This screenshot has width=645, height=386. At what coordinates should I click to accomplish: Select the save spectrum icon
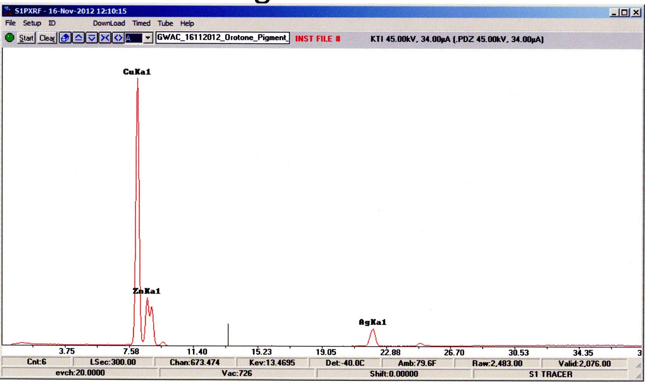point(64,38)
